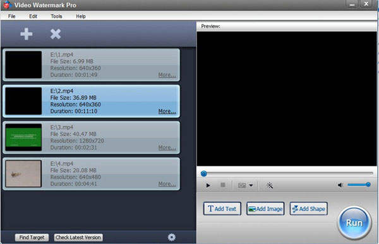379x244 pixels.
Task: Click the preview seek bar handle
Action: pos(204,173)
